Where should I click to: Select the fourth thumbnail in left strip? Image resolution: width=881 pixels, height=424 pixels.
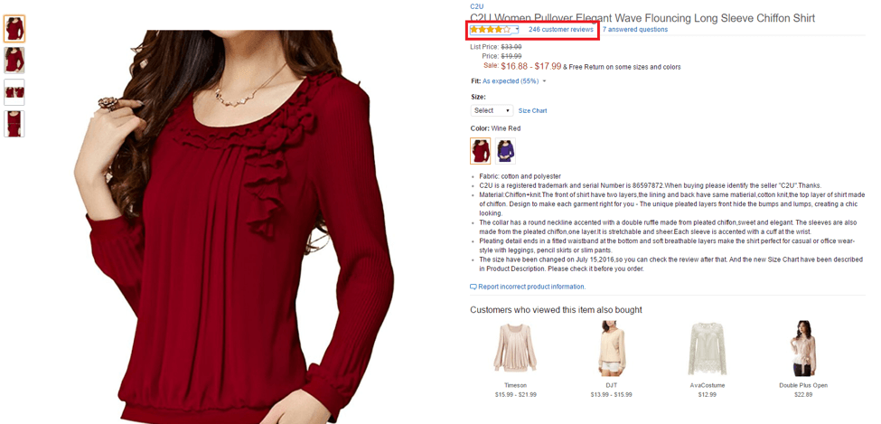14,124
